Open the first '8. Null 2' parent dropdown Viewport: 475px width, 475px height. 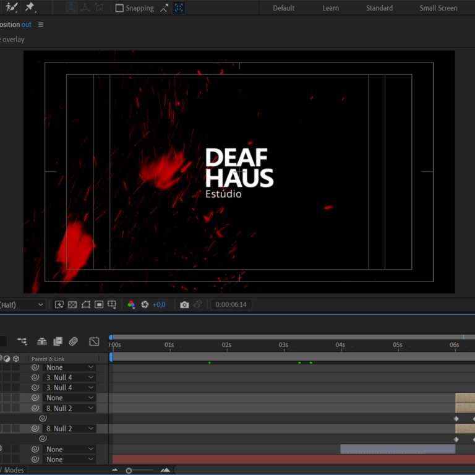(x=68, y=408)
